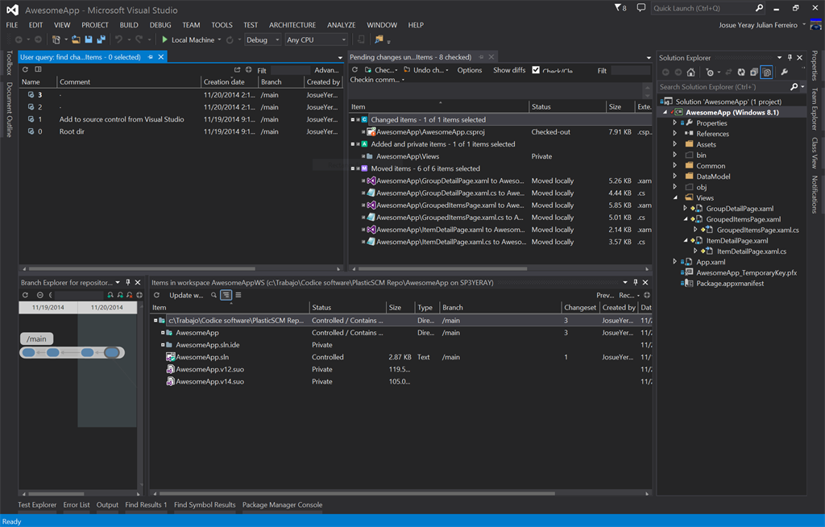Toggle the pin on Branch Explorer panel

(x=127, y=283)
